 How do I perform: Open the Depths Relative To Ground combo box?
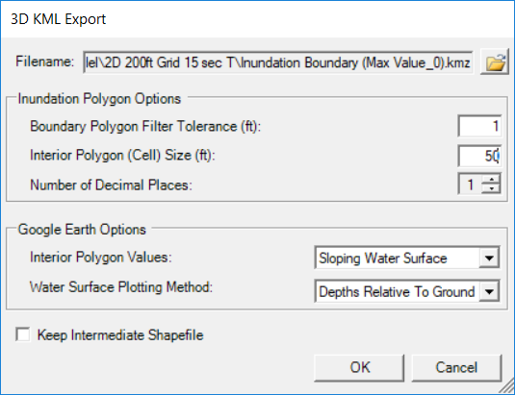click(407, 291)
